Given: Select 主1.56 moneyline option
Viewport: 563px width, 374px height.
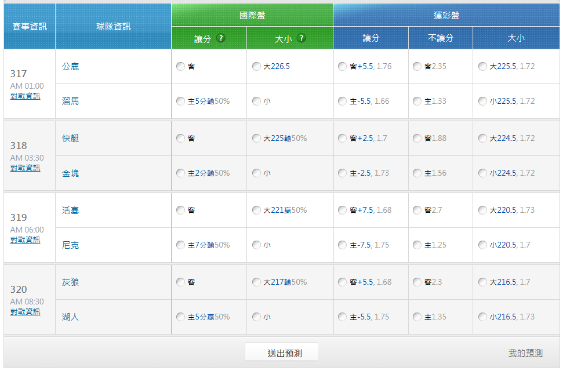Looking at the screenshot, I should [417, 173].
